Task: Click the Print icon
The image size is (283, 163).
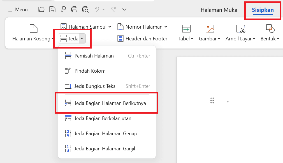Action: [74, 10]
